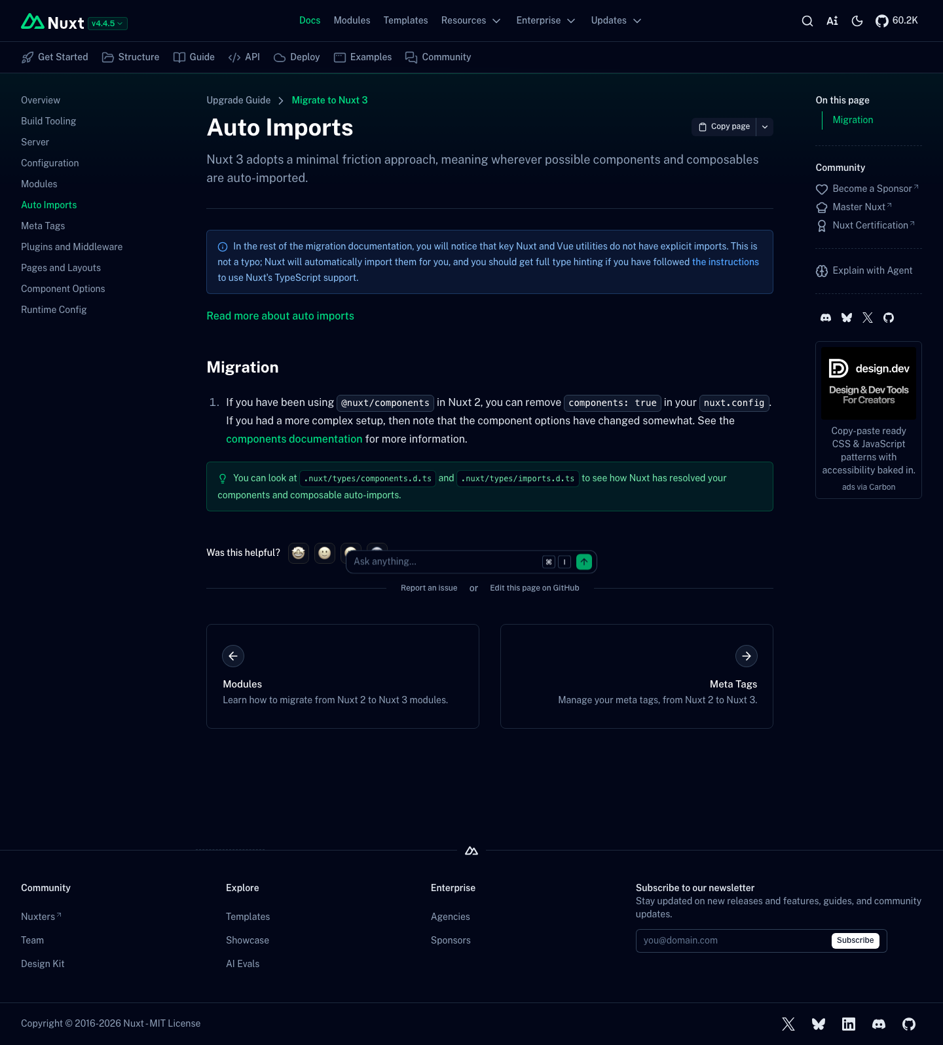Select Runtime Config in sidebar
Viewport: 943px width, 1045px height.
coord(54,310)
